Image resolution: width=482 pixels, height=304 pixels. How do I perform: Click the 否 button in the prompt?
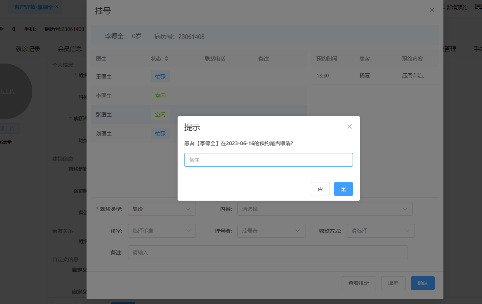pos(320,189)
